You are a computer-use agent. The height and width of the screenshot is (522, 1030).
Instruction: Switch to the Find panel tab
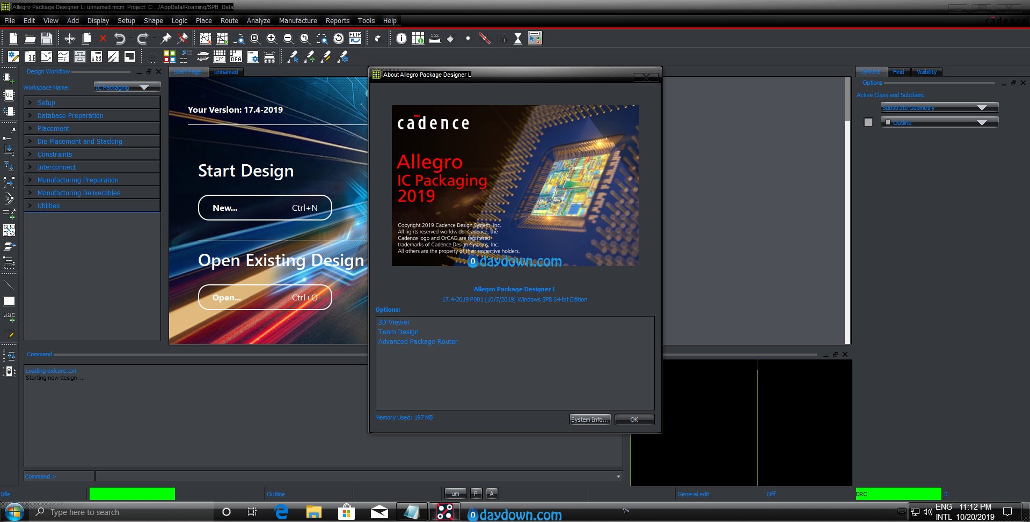coord(898,72)
